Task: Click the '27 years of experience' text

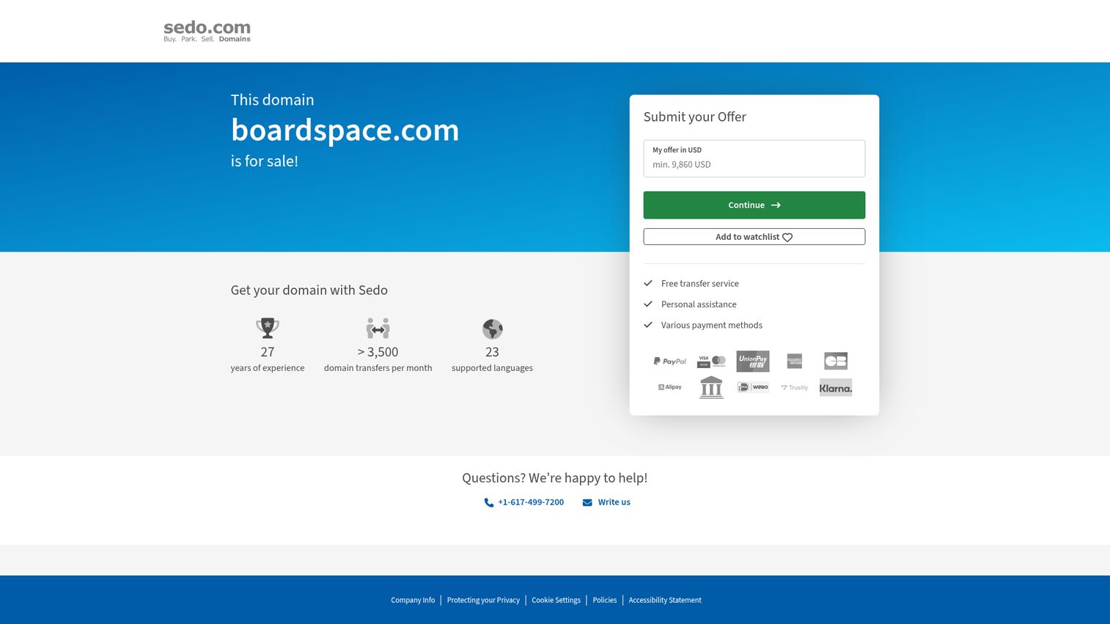Action: (268, 359)
